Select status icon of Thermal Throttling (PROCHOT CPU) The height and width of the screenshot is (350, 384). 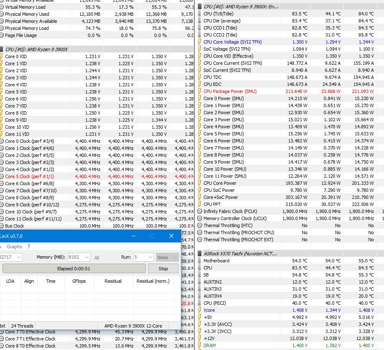[x=200, y=233]
